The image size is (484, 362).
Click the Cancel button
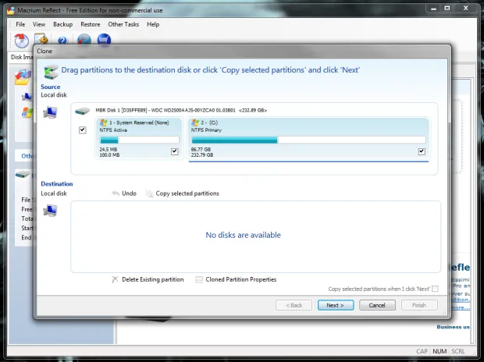(376, 305)
